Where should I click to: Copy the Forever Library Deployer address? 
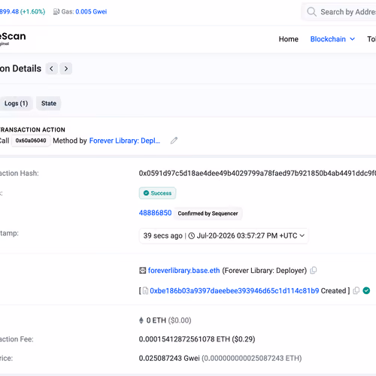[x=314, y=270]
